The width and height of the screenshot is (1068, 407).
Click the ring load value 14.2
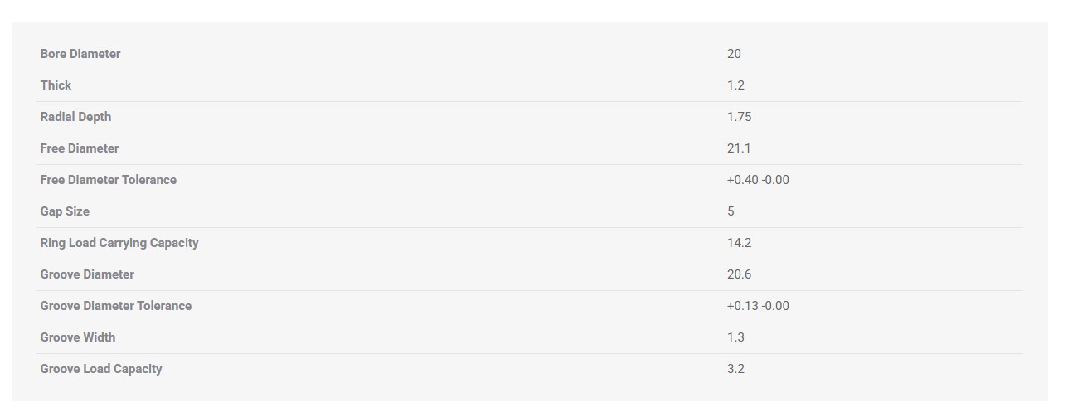tap(739, 243)
